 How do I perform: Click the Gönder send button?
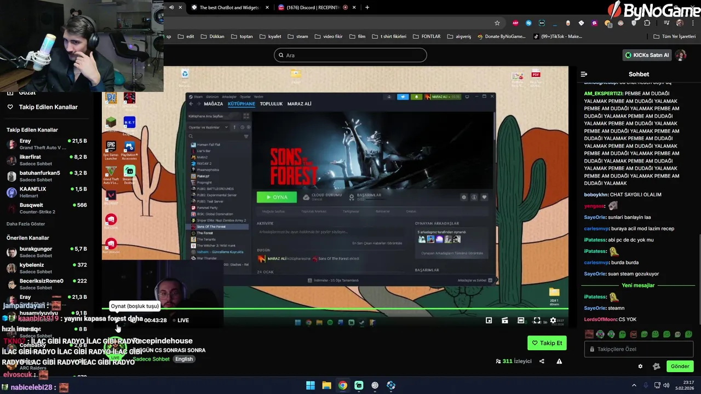click(x=680, y=367)
